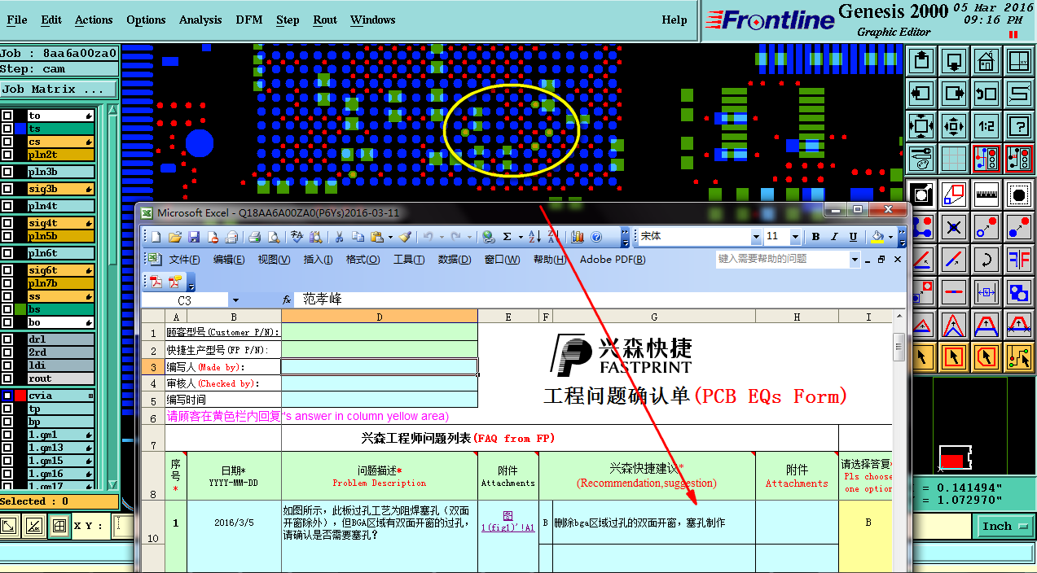Toggle the checkbox for layer drl

(x=7, y=339)
